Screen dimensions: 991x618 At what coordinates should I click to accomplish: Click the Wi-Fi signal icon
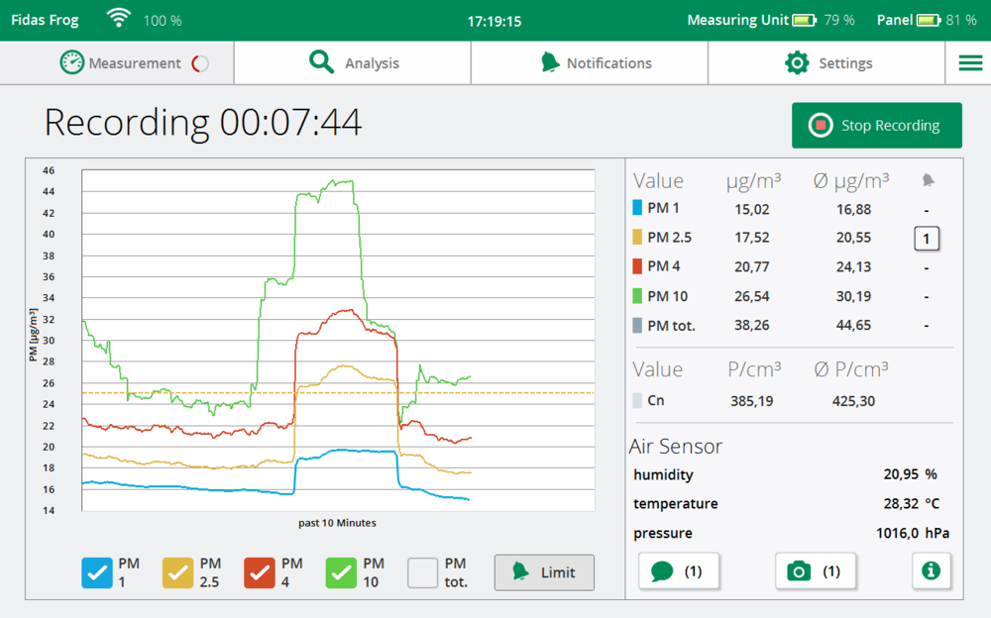[119, 19]
